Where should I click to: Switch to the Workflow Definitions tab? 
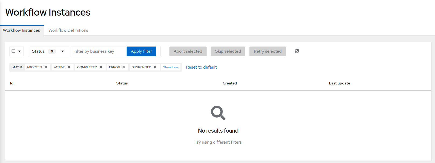[68, 30]
